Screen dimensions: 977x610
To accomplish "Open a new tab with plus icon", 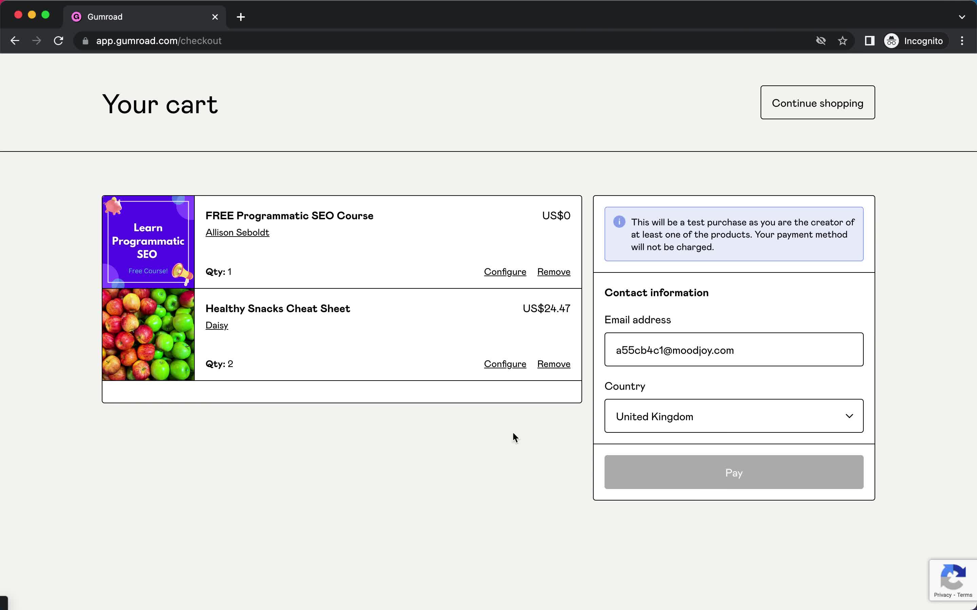I will point(241,17).
